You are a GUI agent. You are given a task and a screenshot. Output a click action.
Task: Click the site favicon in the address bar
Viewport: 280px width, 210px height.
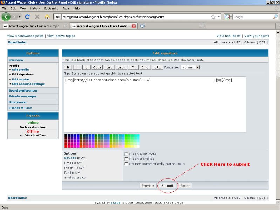coord(57,17)
